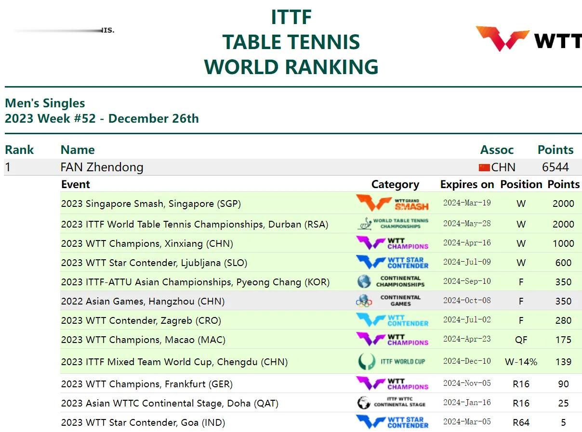Select 2023 WTT Contender, Zagreb (CRO) event
Image resolution: width=582 pixels, height=432 pixels.
[141, 320]
